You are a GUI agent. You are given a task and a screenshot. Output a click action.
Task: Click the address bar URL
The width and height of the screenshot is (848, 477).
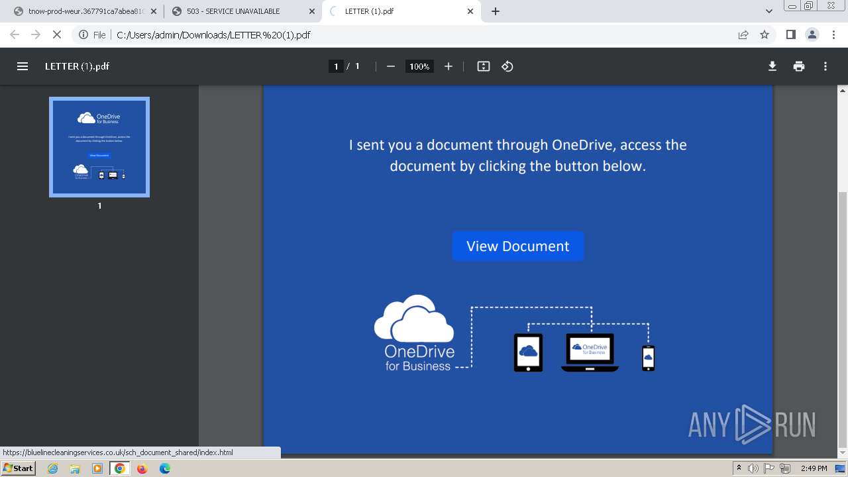pyautogui.click(x=213, y=35)
